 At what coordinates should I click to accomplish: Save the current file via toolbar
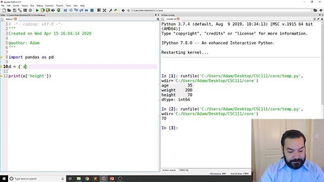pos(15,10)
